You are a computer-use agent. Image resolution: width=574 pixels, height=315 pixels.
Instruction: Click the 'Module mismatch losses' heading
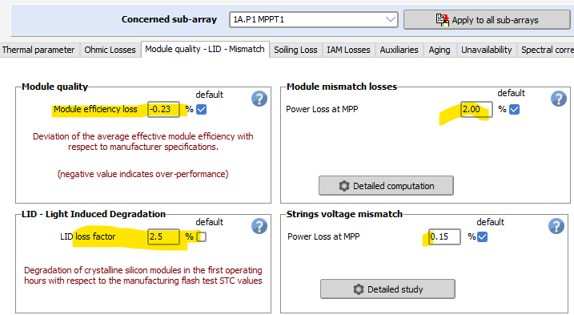tap(342, 87)
